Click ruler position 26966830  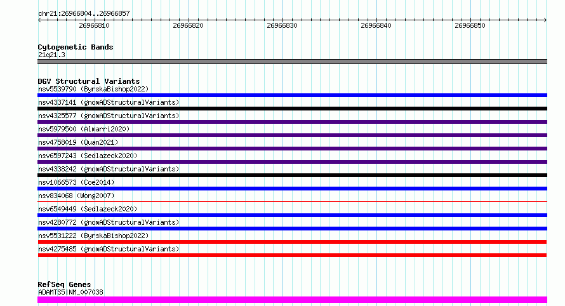282,25
